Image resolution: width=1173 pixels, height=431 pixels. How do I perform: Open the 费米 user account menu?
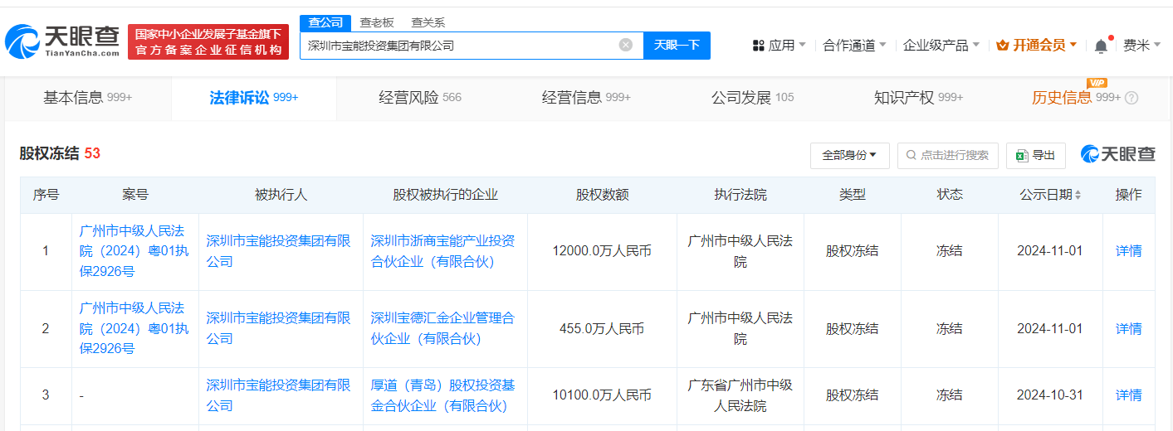point(1141,46)
